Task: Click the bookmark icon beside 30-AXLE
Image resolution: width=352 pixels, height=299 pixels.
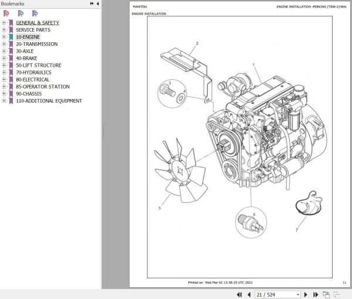Action: coord(11,51)
